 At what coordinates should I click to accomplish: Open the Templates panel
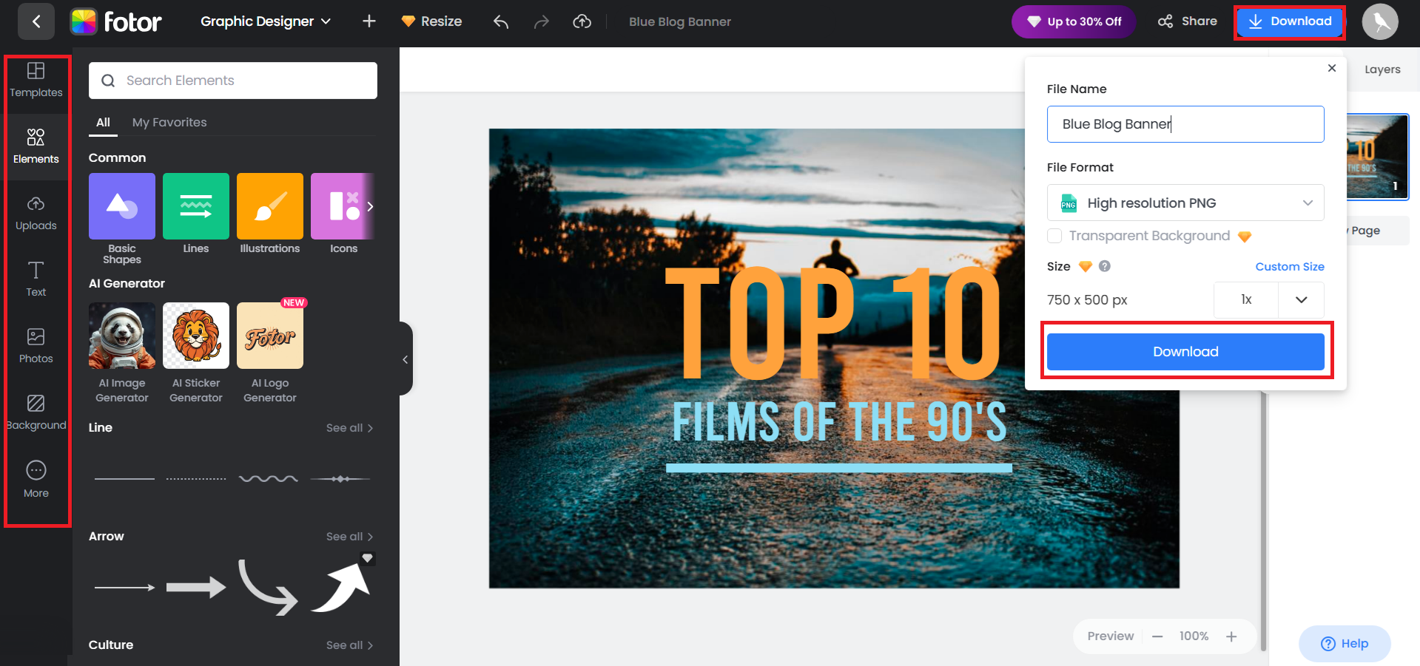pyautogui.click(x=36, y=80)
